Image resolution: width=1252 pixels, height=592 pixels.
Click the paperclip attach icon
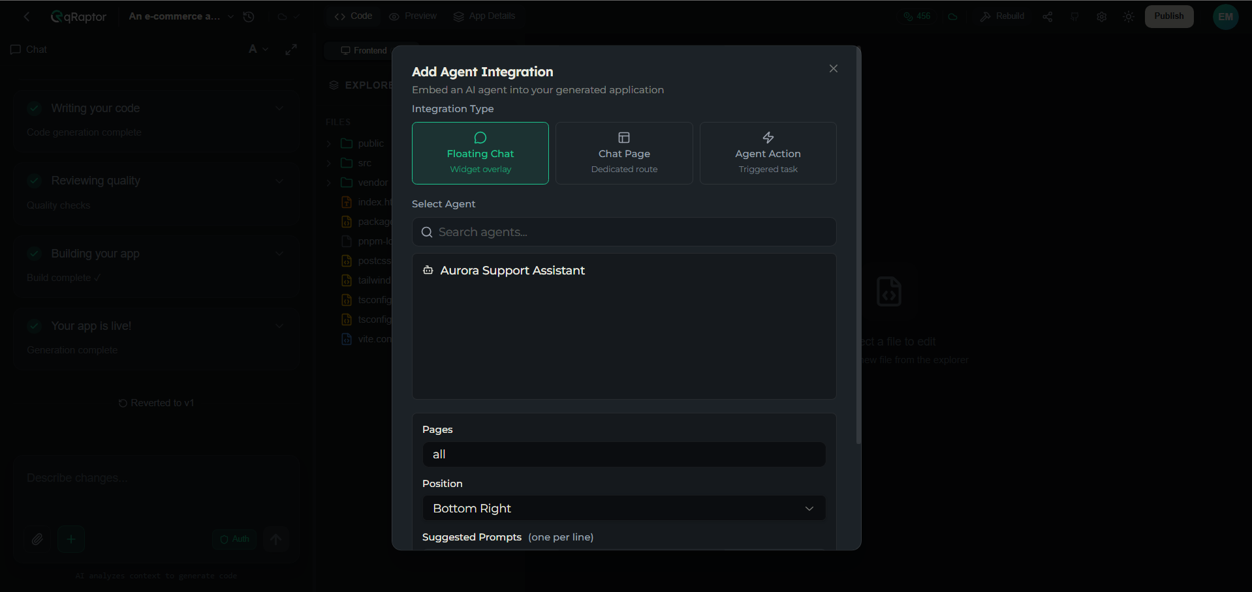pos(37,539)
